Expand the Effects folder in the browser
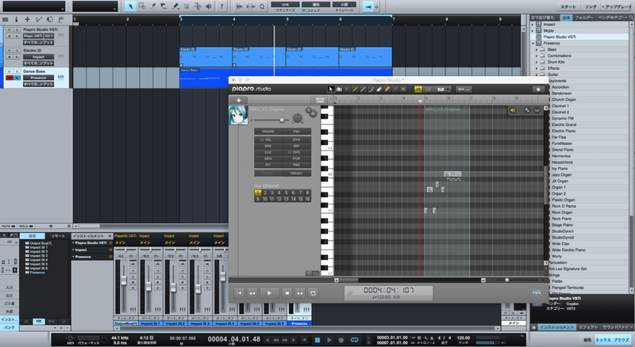635x347 pixels. coord(537,68)
